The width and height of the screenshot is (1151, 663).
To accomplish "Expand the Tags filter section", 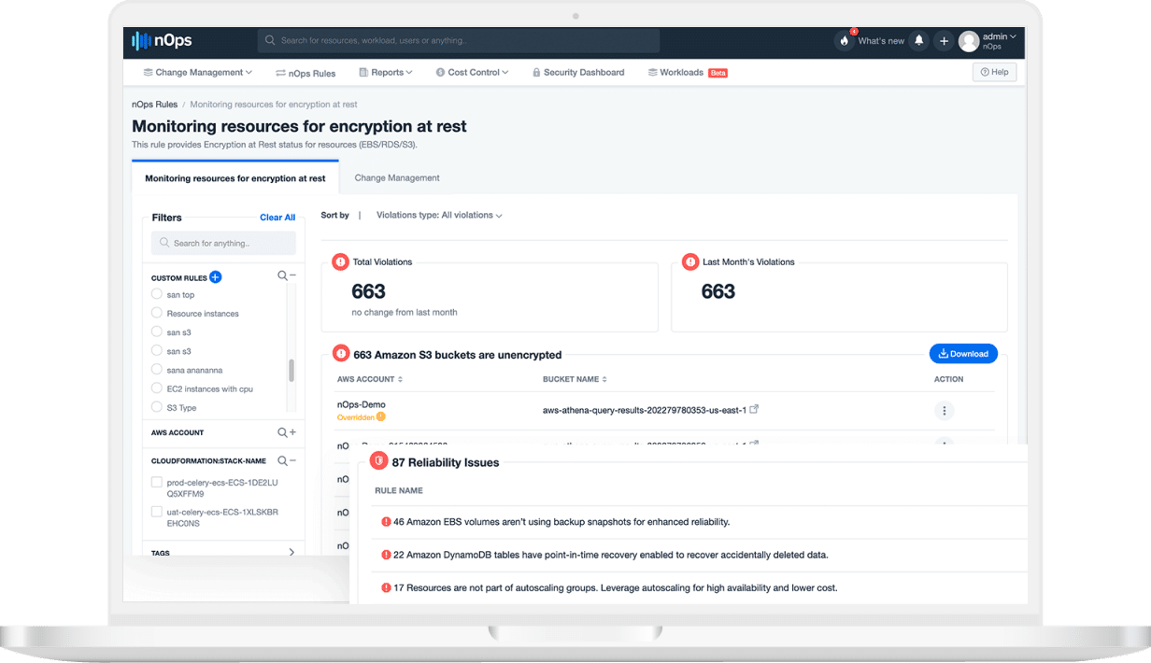I will 291,553.
